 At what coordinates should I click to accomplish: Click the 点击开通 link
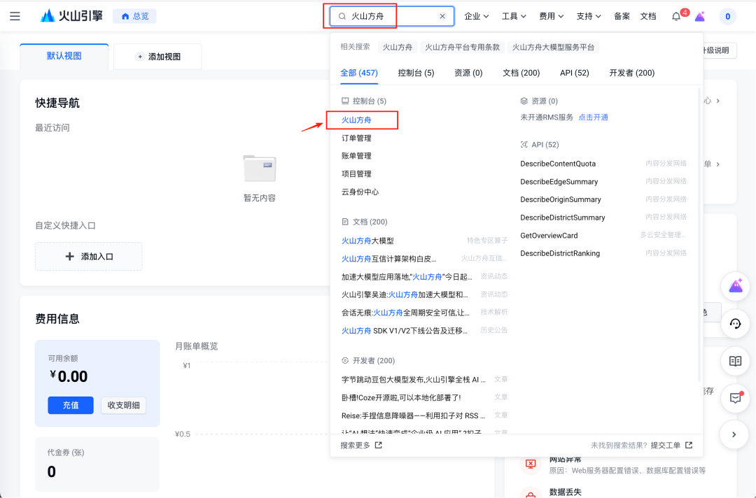click(x=593, y=117)
